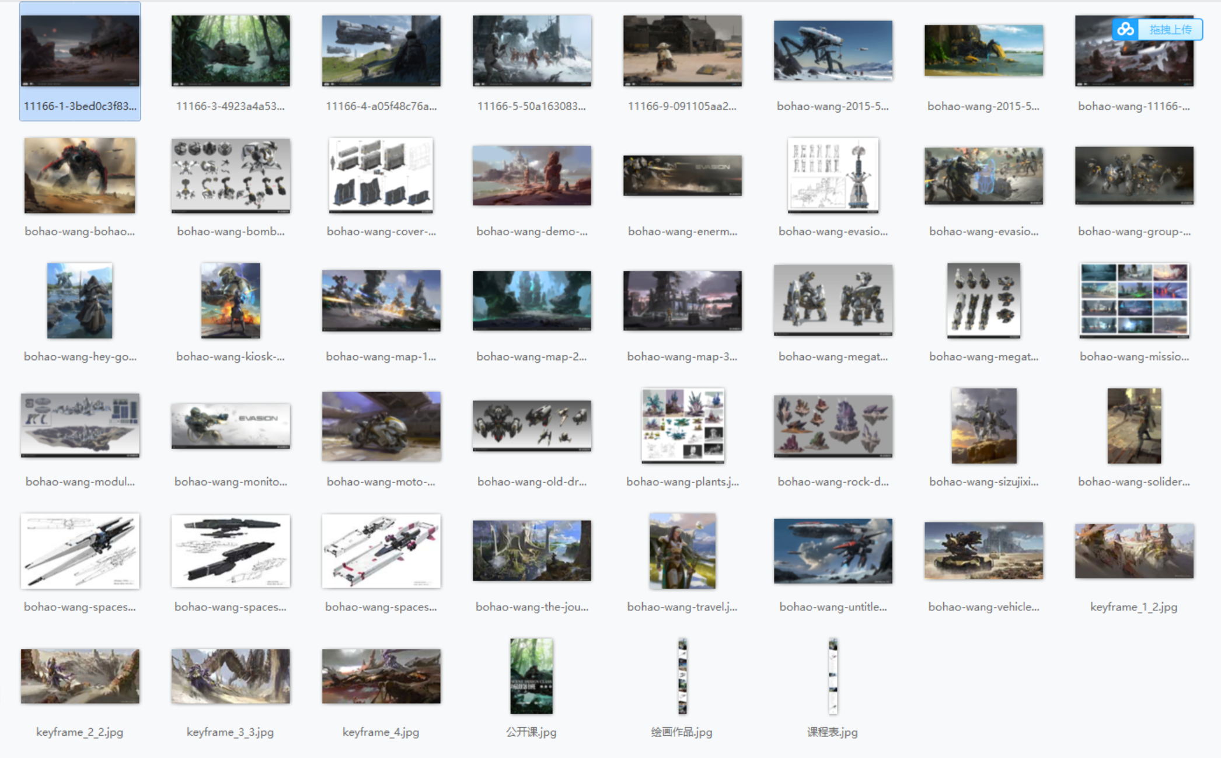Click the file name 绘画作品.jpg
Screen dimensions: 1221x758
(x=682, y=732)
